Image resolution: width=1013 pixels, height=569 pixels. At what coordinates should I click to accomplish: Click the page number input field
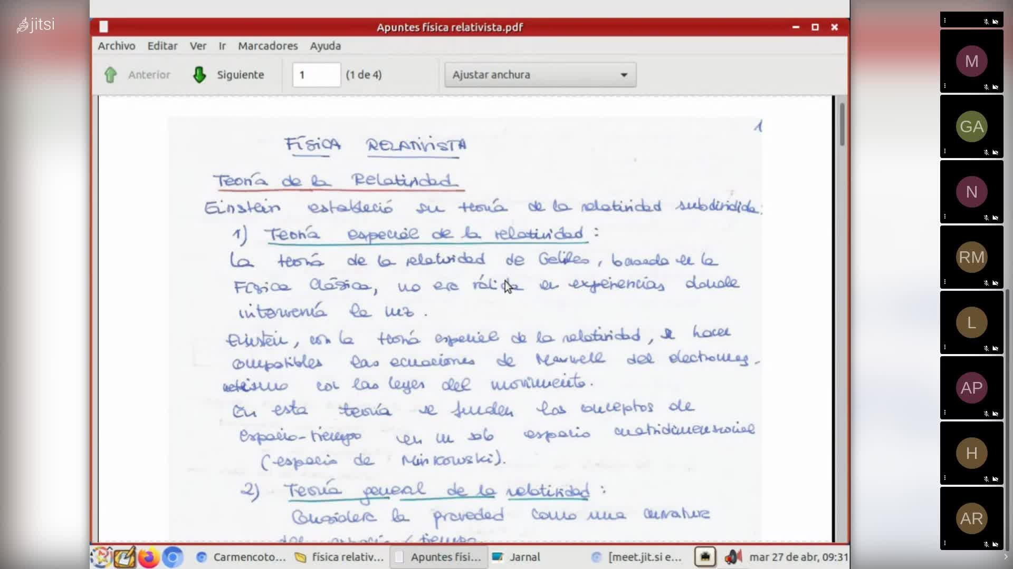coord(316,75)
